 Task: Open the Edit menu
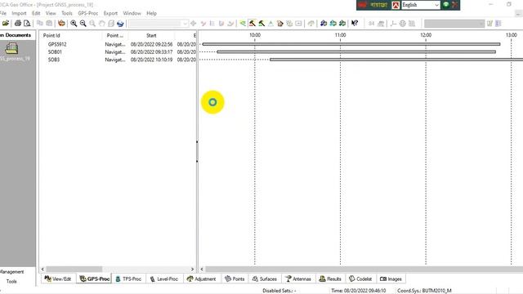36,13
